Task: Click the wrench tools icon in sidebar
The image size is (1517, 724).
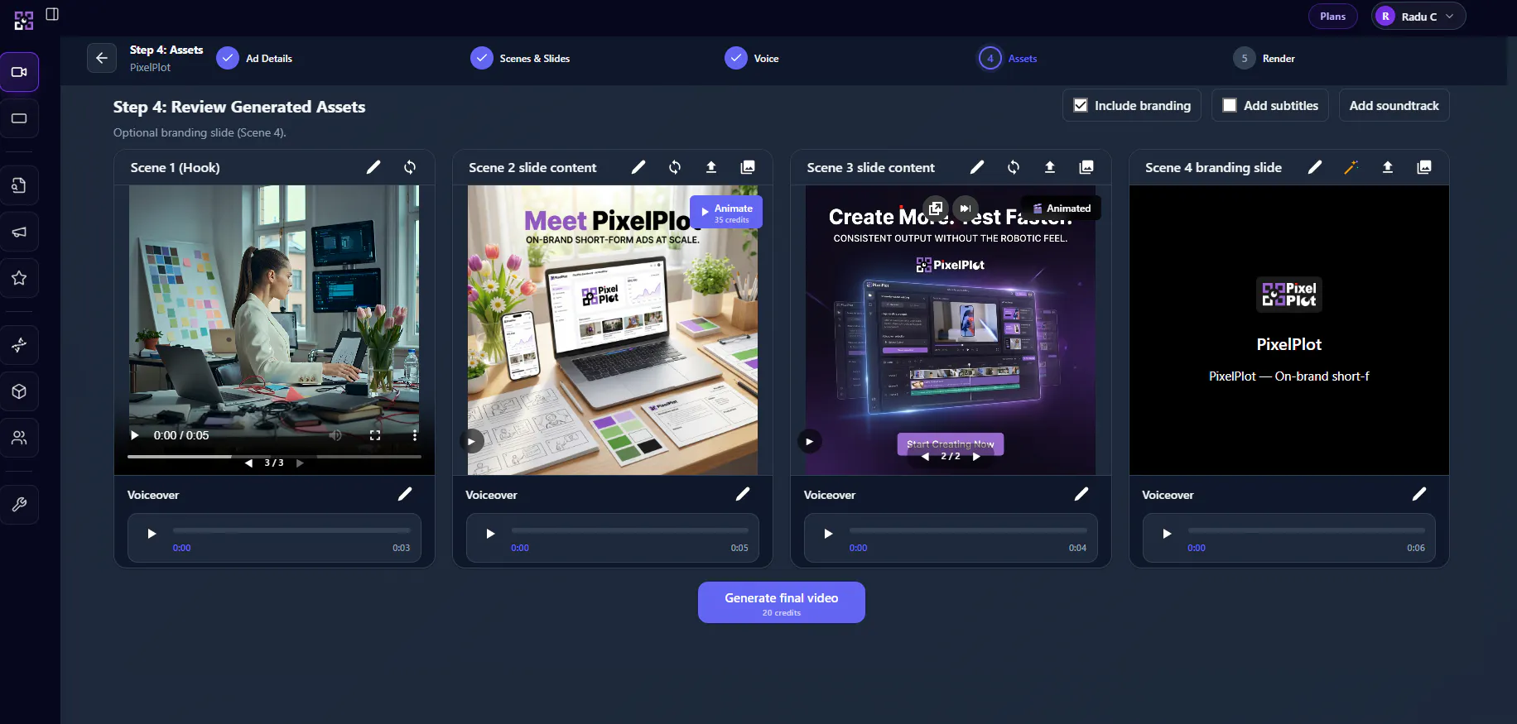Action: click(x=19, y=504)
